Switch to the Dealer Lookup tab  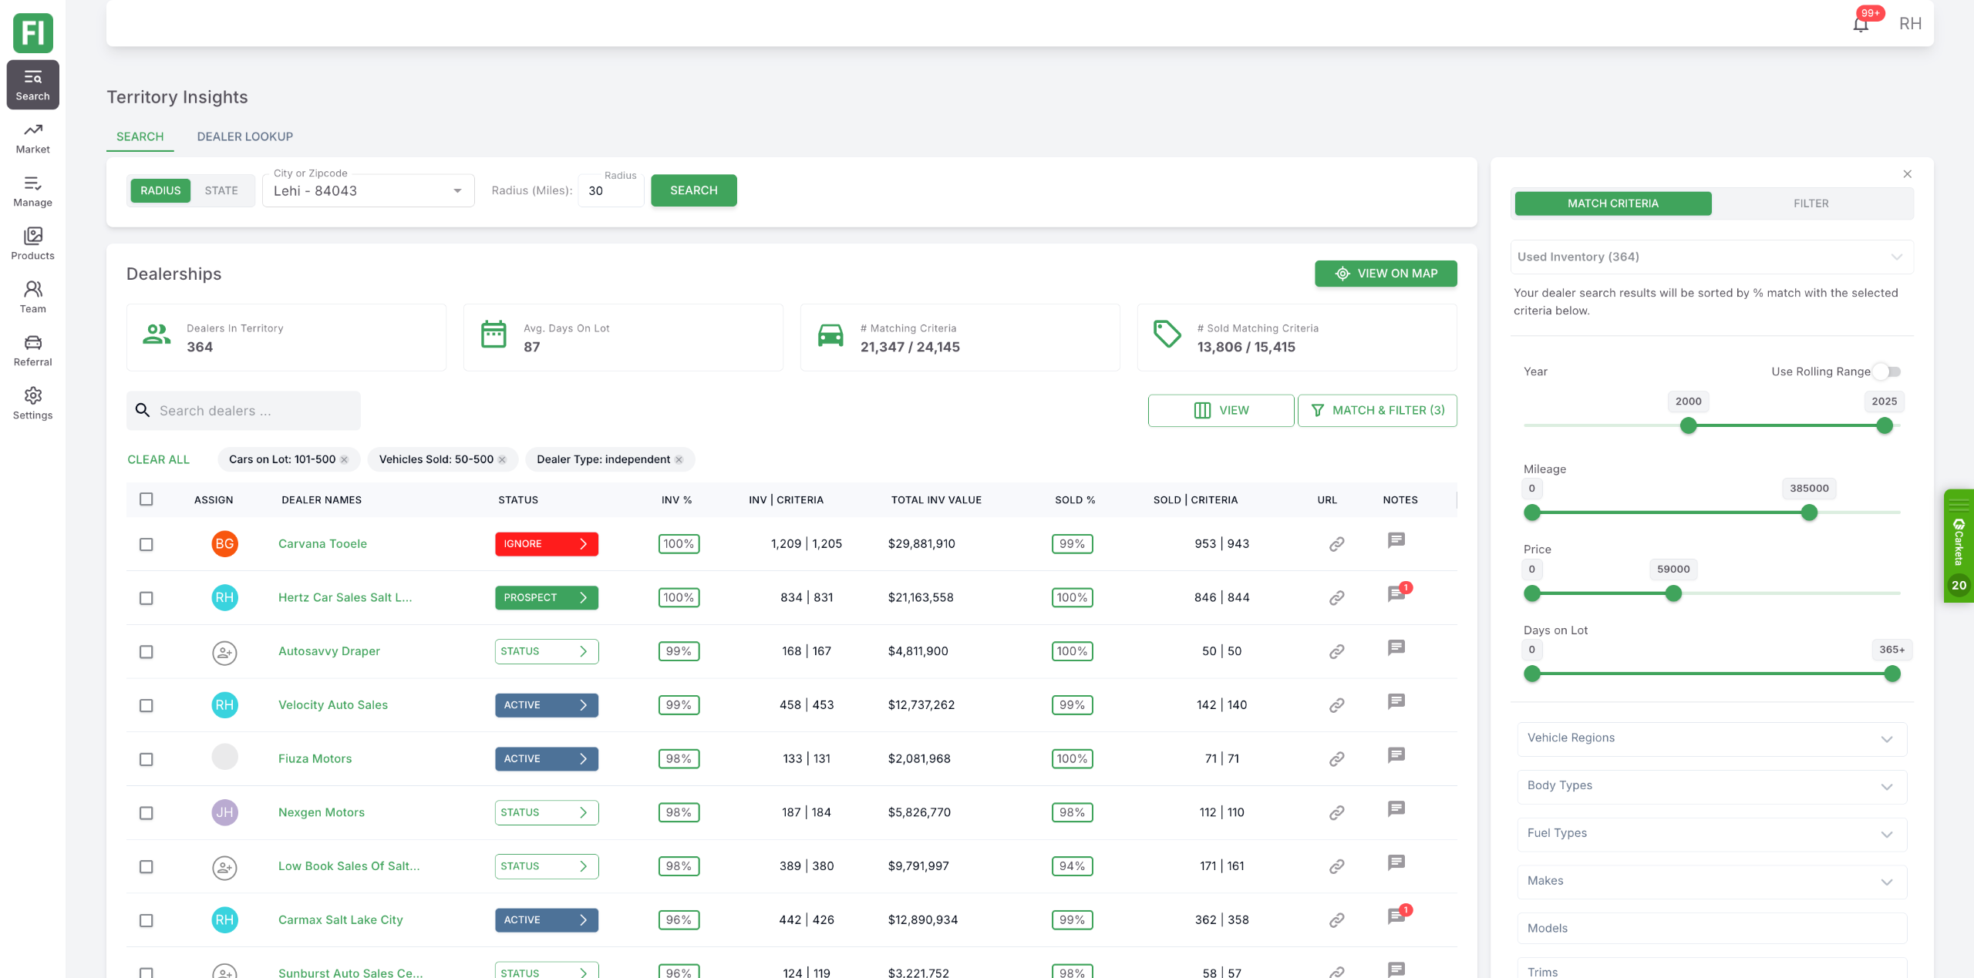click(244, 136)
